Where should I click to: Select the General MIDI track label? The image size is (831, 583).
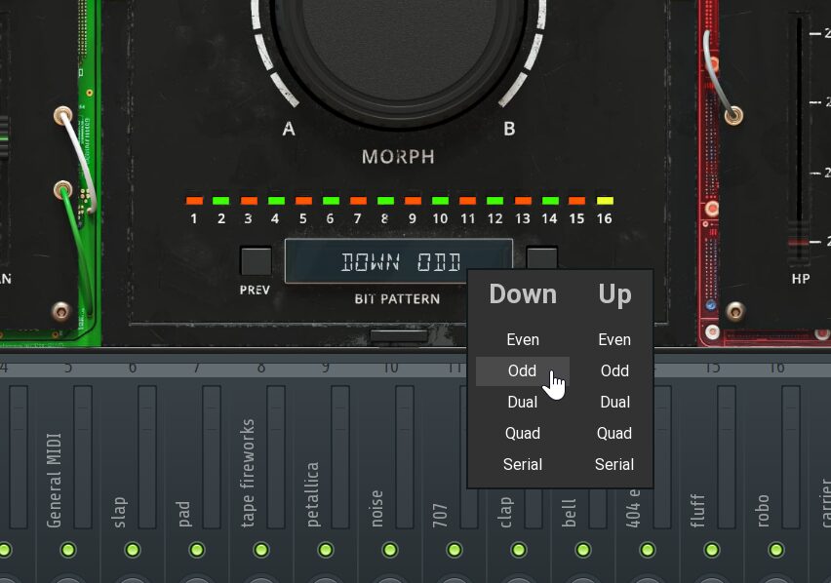coord(54,481)
